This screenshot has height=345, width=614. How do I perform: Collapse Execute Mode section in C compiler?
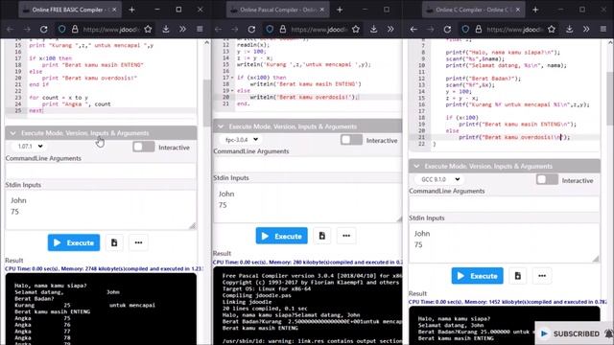pos(505,166)
